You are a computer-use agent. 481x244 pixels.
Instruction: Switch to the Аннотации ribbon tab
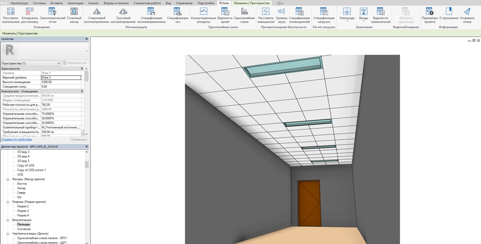click(x=75, y=3)
